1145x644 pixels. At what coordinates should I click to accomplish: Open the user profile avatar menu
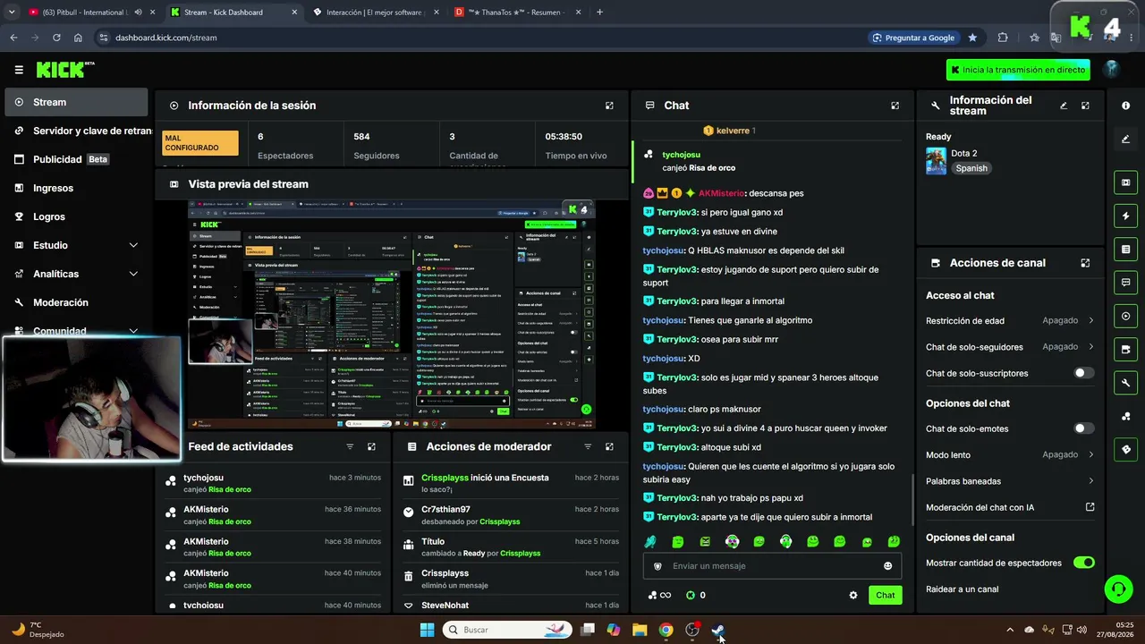(x=1112, y=70)
